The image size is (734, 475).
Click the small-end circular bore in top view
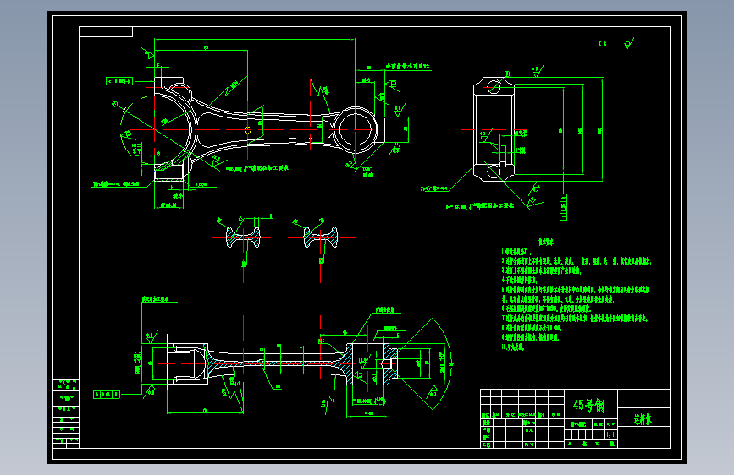(356, 130)
